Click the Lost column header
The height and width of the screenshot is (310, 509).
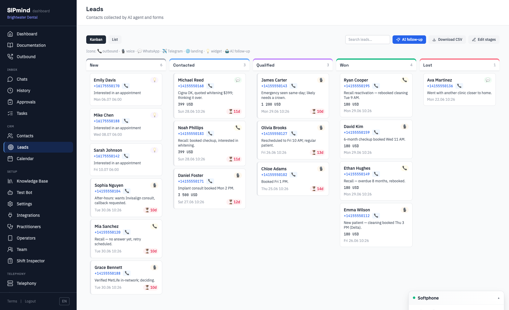tap(459, 65)
